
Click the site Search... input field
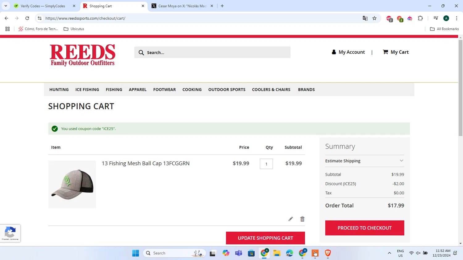(x=212, y=52)
